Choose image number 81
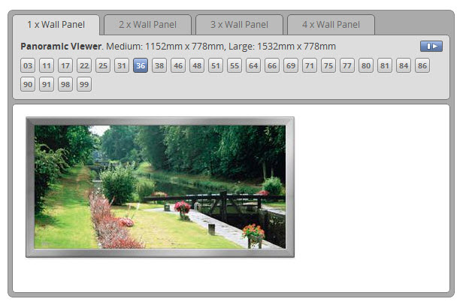Viewport: 460px width, 302px height. click(385, 66)
